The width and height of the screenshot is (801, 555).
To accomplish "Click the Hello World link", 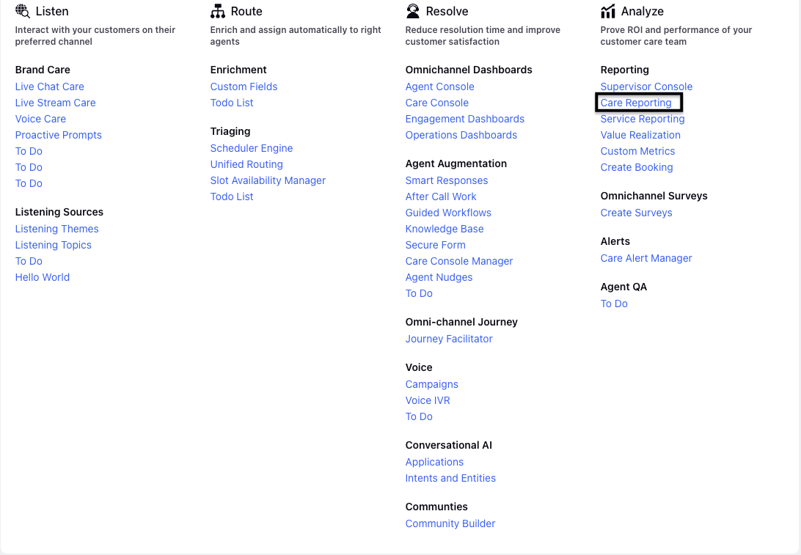I will tap(43, 277).
